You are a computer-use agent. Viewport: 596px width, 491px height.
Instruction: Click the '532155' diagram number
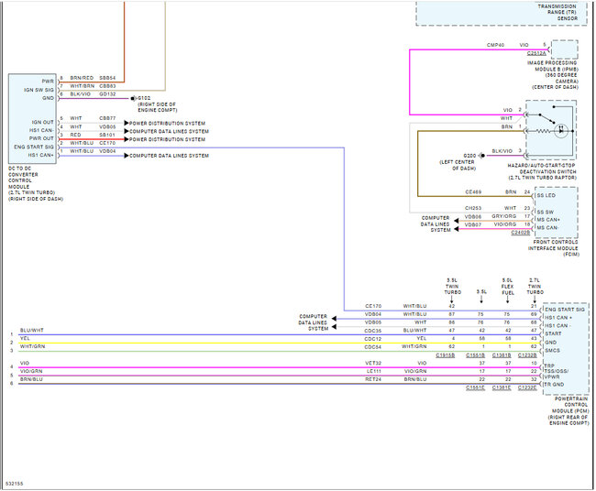pos(14,484)
